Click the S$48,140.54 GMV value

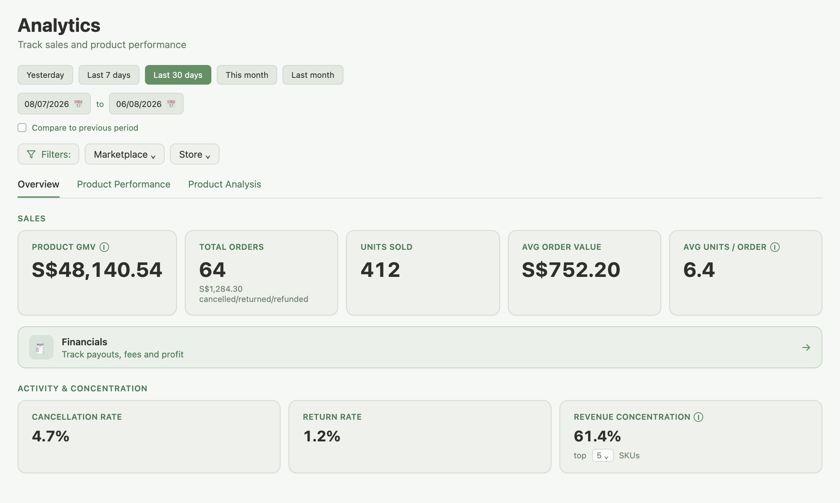tap(97, 270)
